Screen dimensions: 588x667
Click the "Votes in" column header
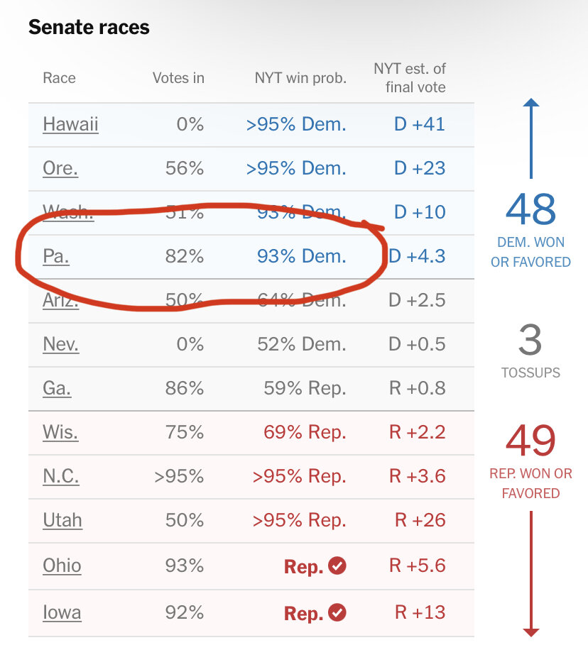coord(178,78)
